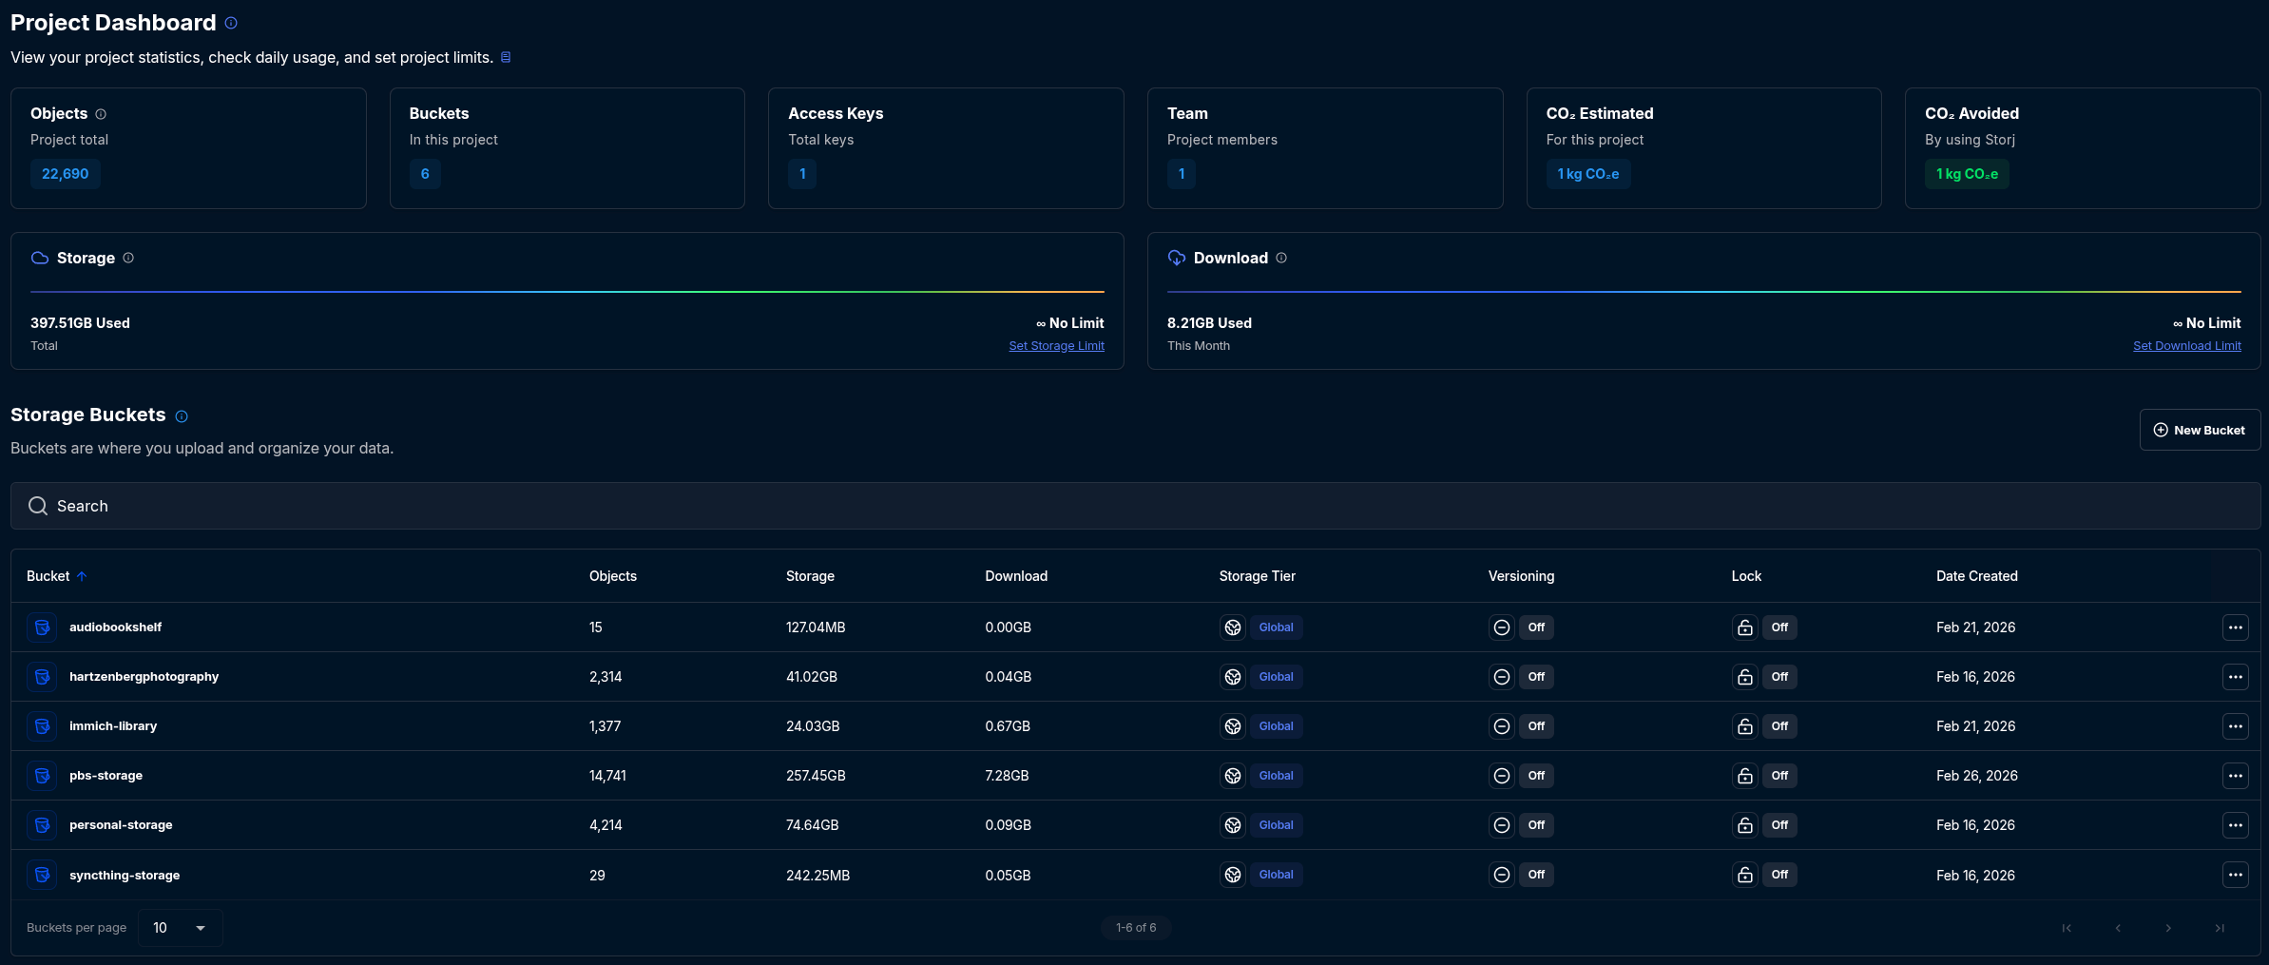Click the info icon next to Download heading
Image resolution: width=2269 pixels, height=965 pixels.
pyautogui.click(x=1281, y=258)
